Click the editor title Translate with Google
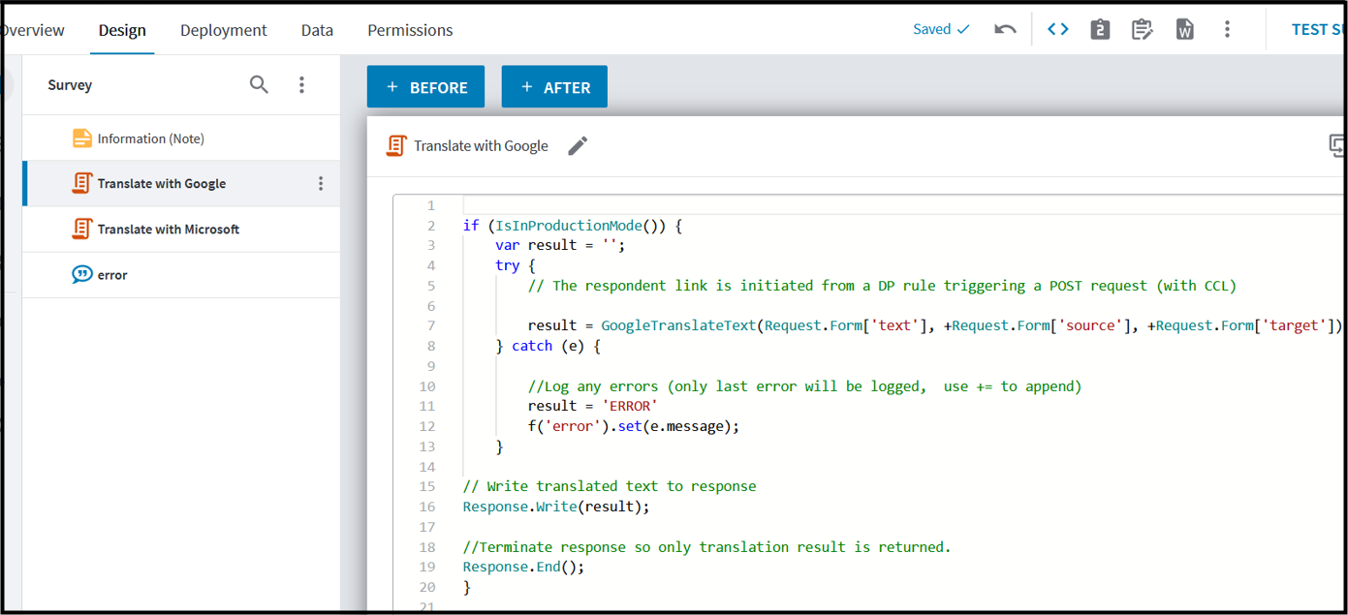This screenshot has height=615, width=1348. click(481, 146)
